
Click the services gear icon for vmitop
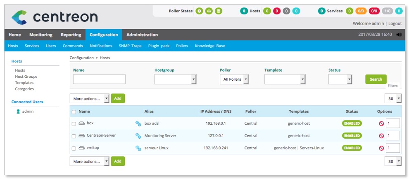[138, 148]
